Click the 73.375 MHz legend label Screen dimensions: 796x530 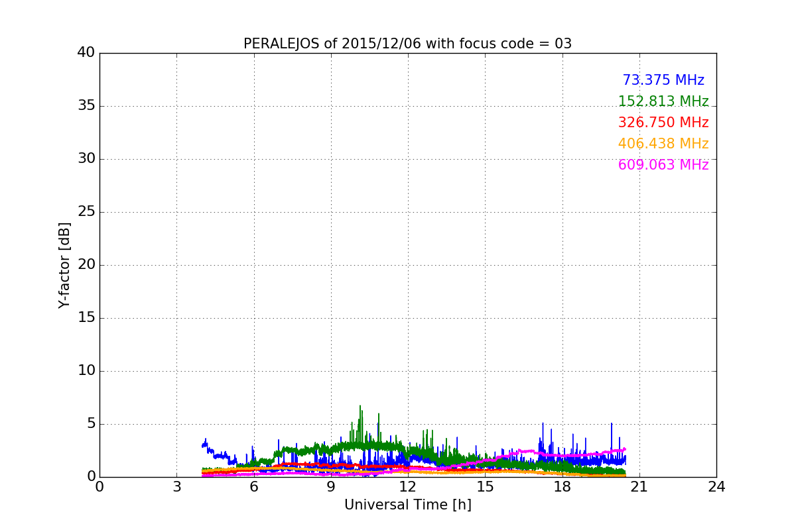[663, 80]
